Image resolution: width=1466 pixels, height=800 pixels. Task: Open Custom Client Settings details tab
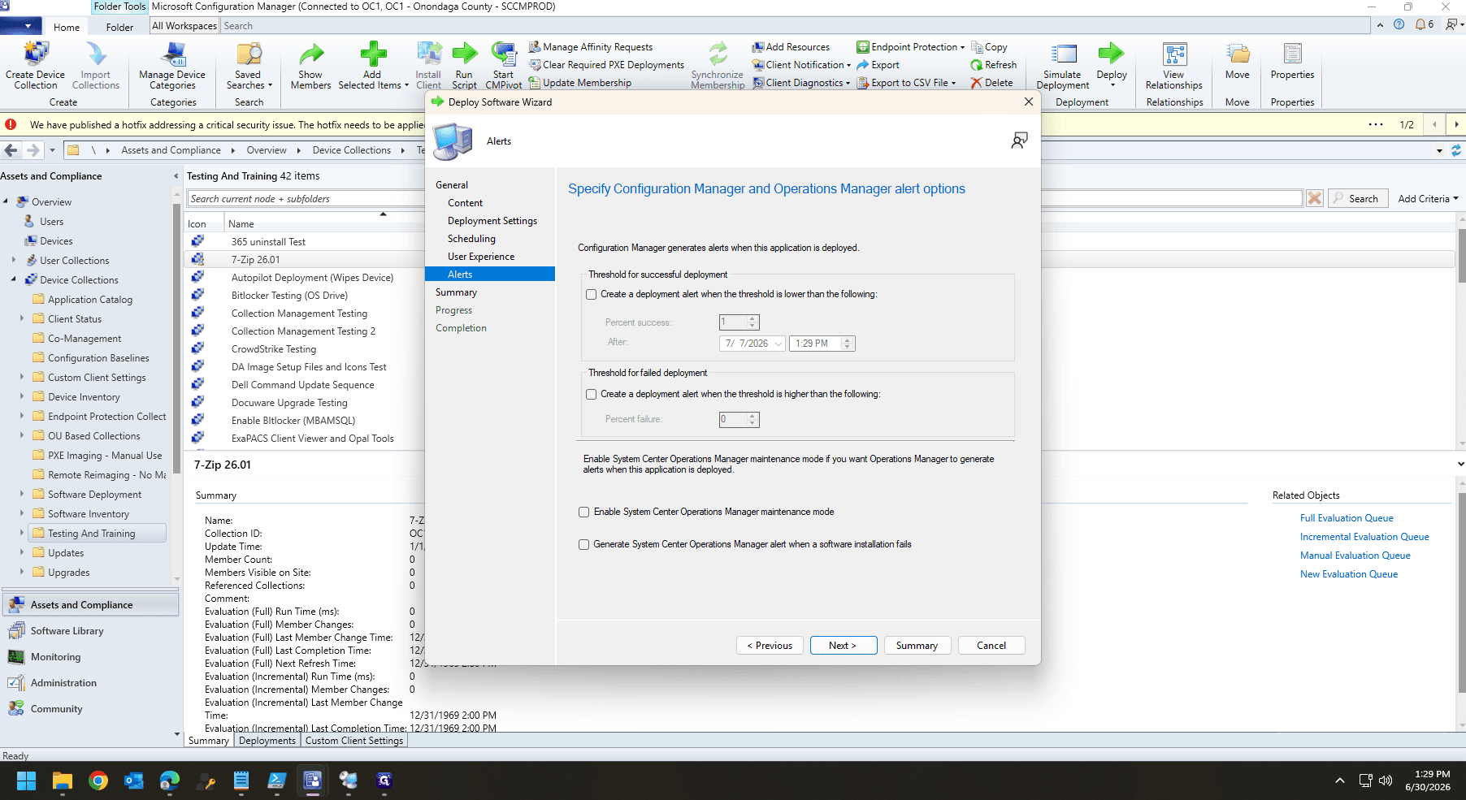coord(354,741)
